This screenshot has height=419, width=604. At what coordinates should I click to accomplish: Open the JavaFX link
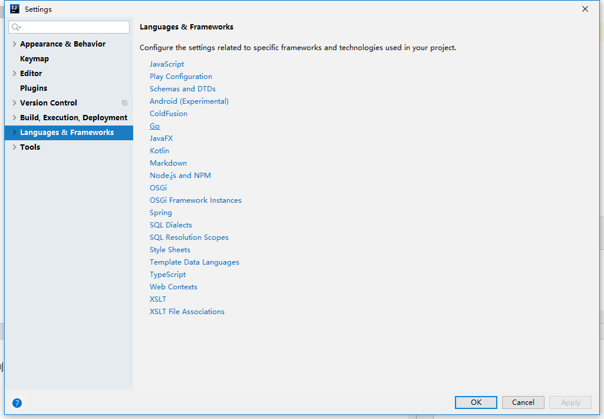(x=161, y=138)
